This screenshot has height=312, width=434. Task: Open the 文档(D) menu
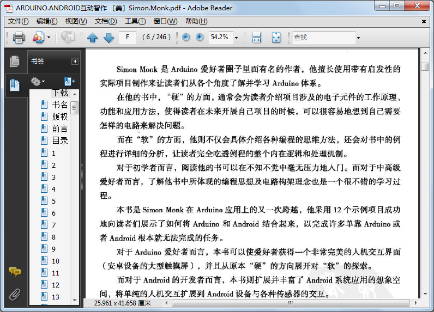click(106, 21)
